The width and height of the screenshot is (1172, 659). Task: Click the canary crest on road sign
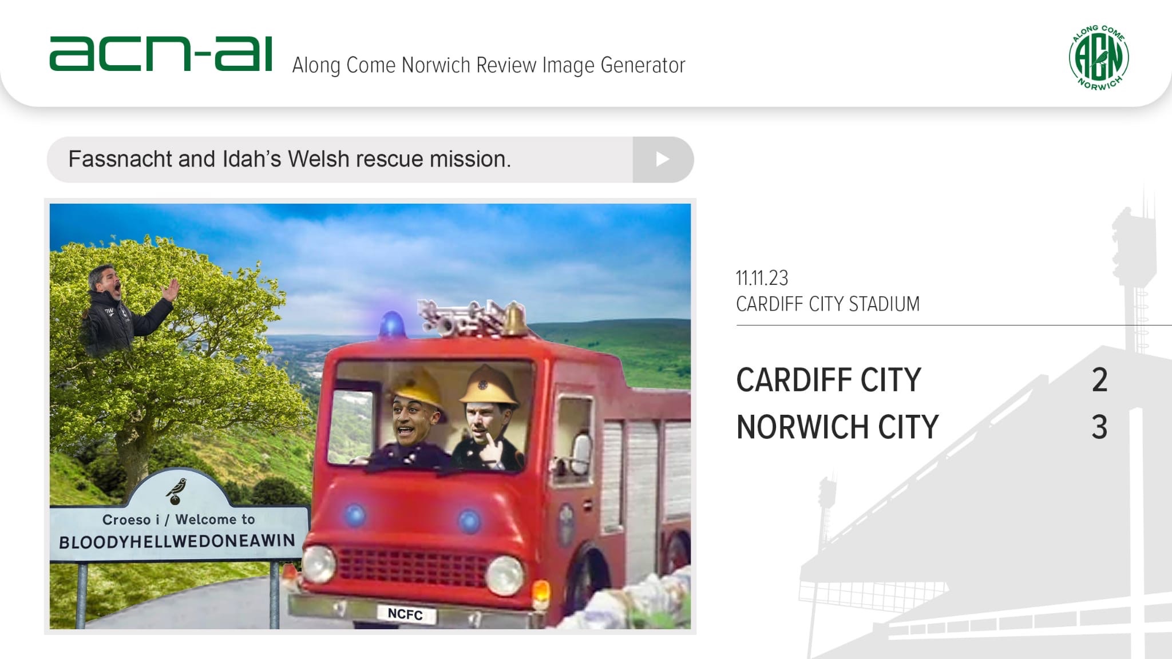(x=176, y=491)
